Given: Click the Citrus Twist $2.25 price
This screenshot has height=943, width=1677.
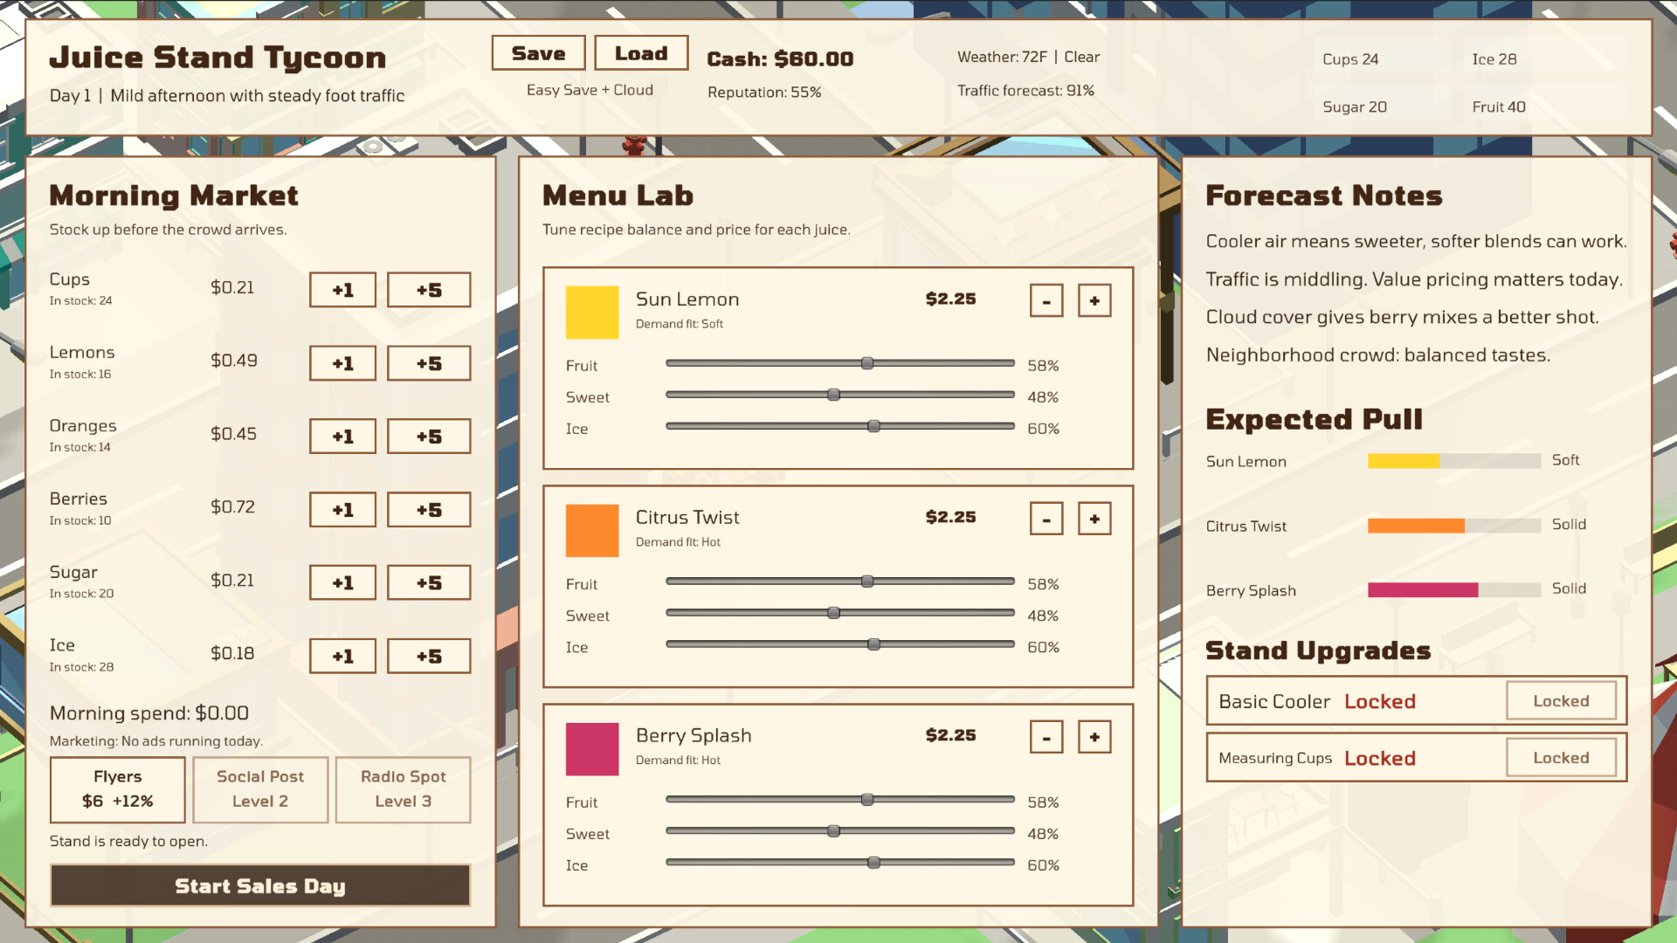Looking at the screenshot, I should (x=950, y=517).
